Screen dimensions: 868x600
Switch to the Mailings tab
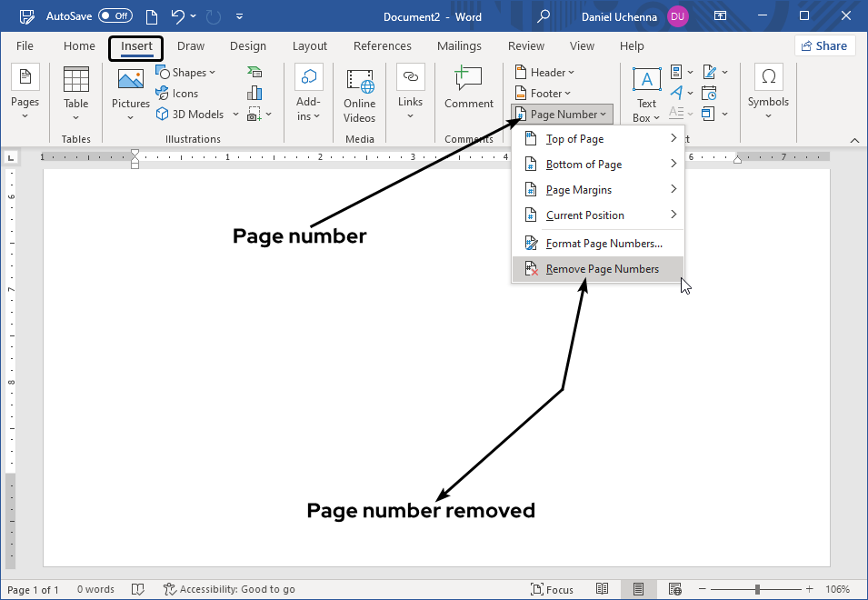coord(459,45)
